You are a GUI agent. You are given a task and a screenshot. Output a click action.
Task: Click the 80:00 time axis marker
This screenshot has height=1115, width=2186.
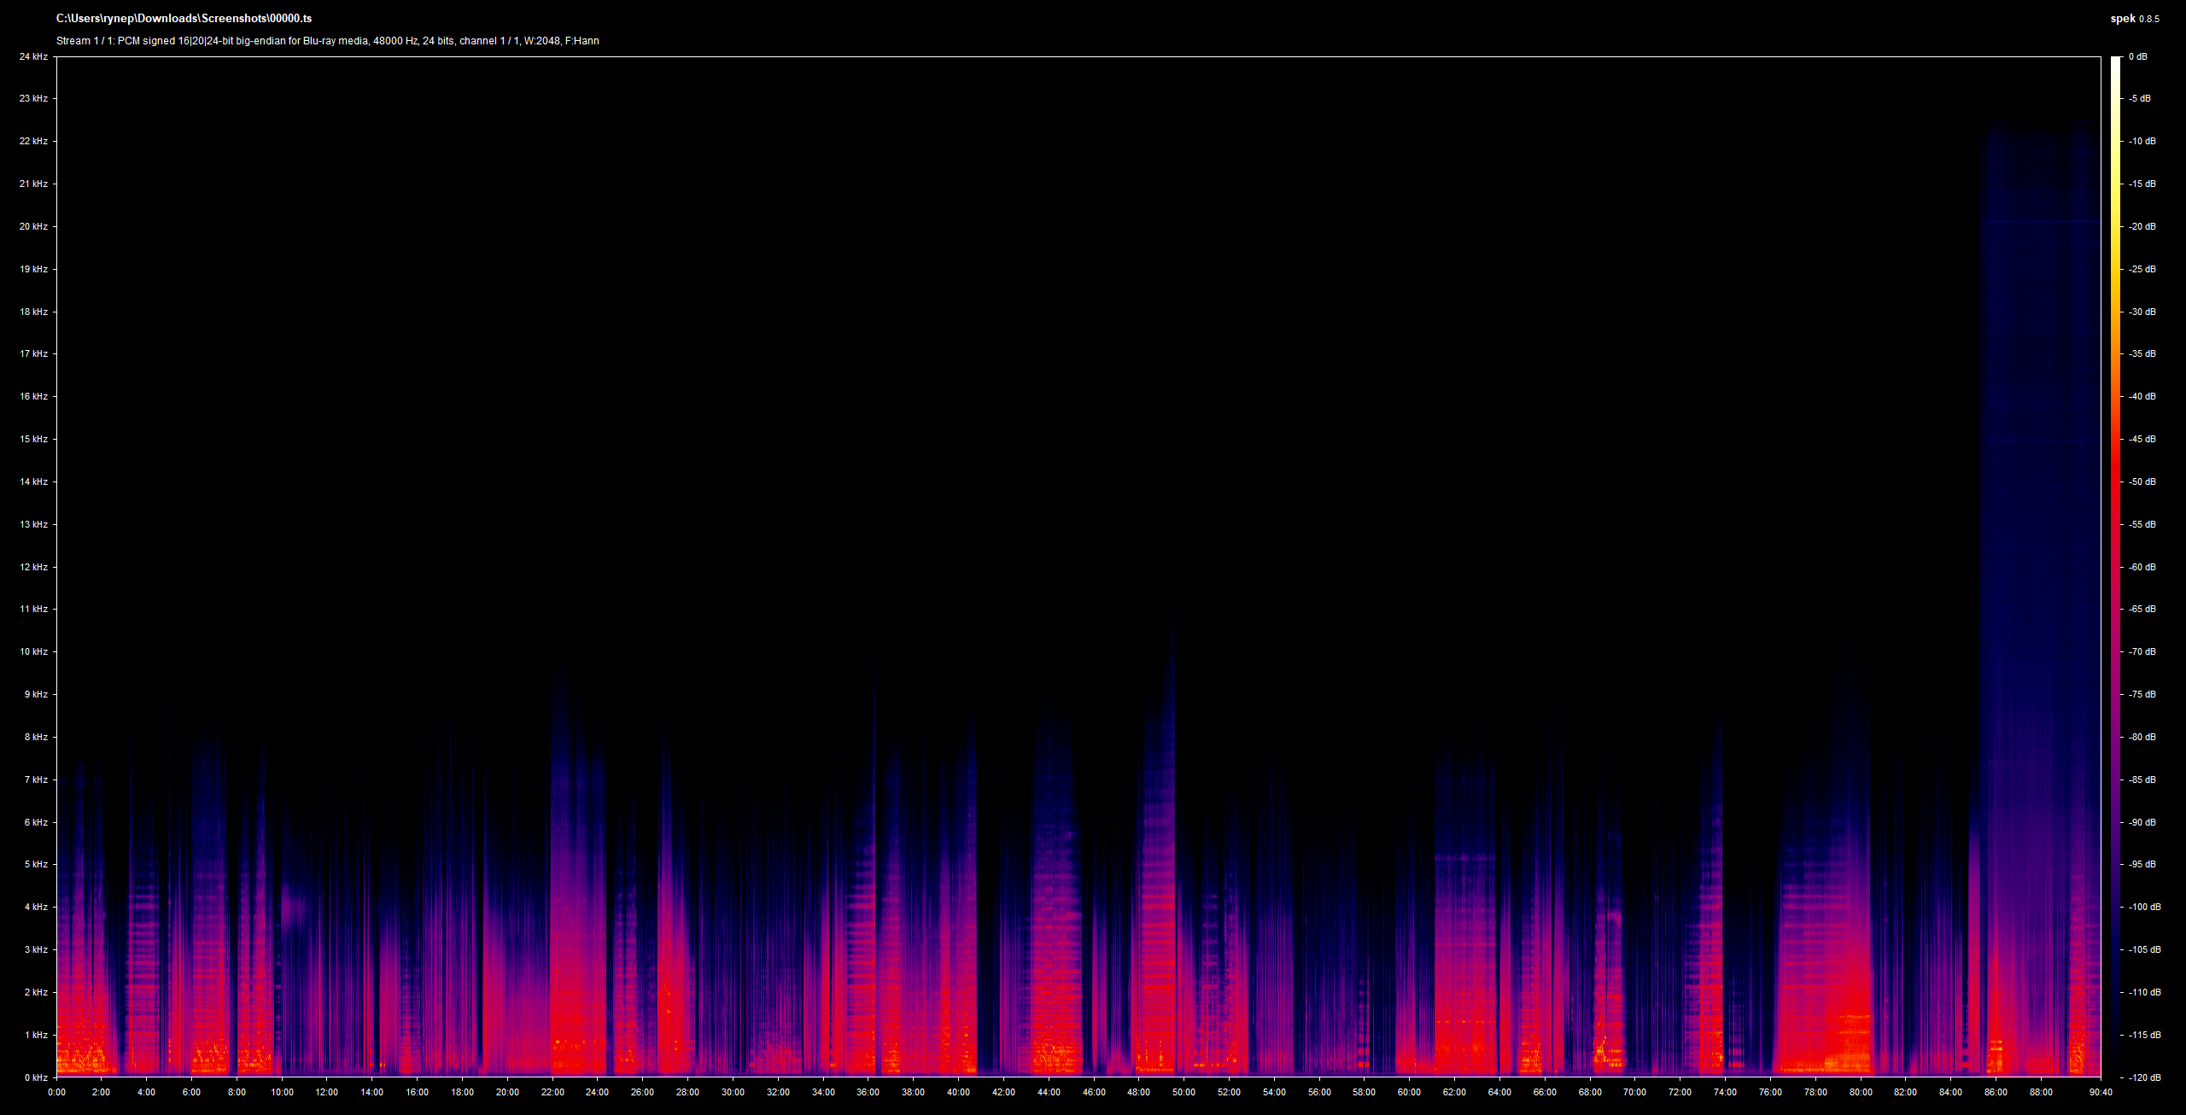[x=1861, y=1092]
